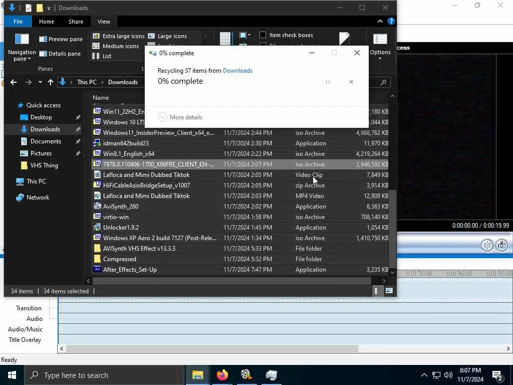Choose Extra large icons layout

(x=118, y=36)
